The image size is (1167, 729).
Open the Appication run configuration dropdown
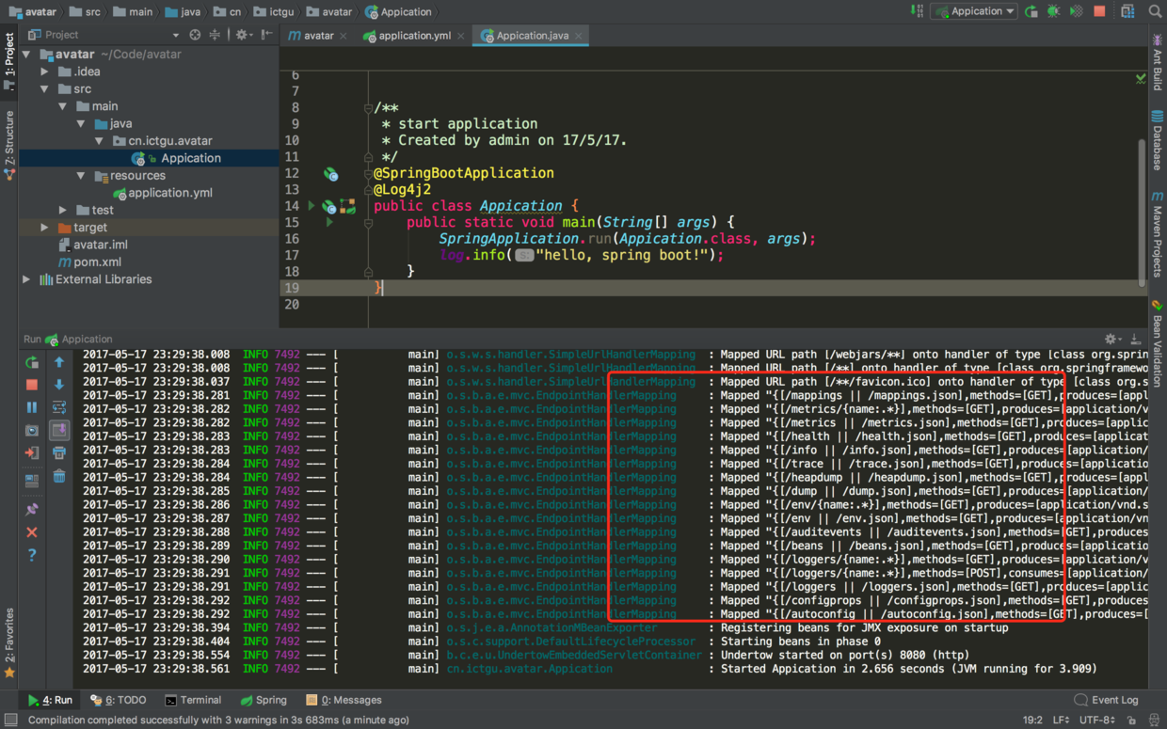pos(975,11)
